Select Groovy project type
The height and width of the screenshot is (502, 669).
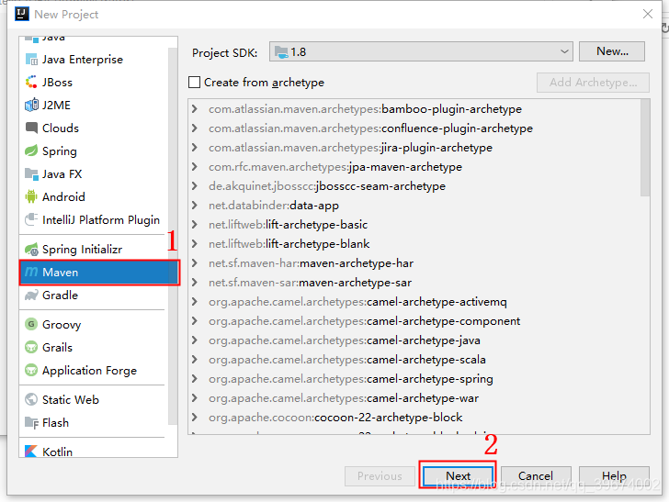tap(94, 324)
